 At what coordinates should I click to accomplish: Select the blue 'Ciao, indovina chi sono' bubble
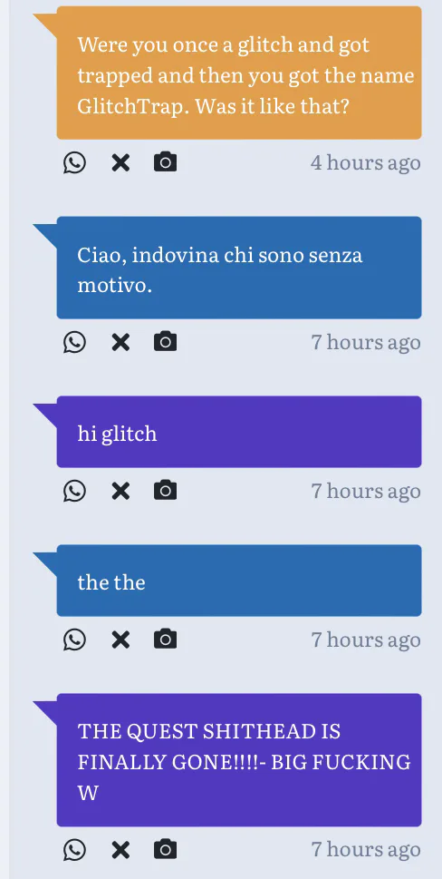point(239,268)
